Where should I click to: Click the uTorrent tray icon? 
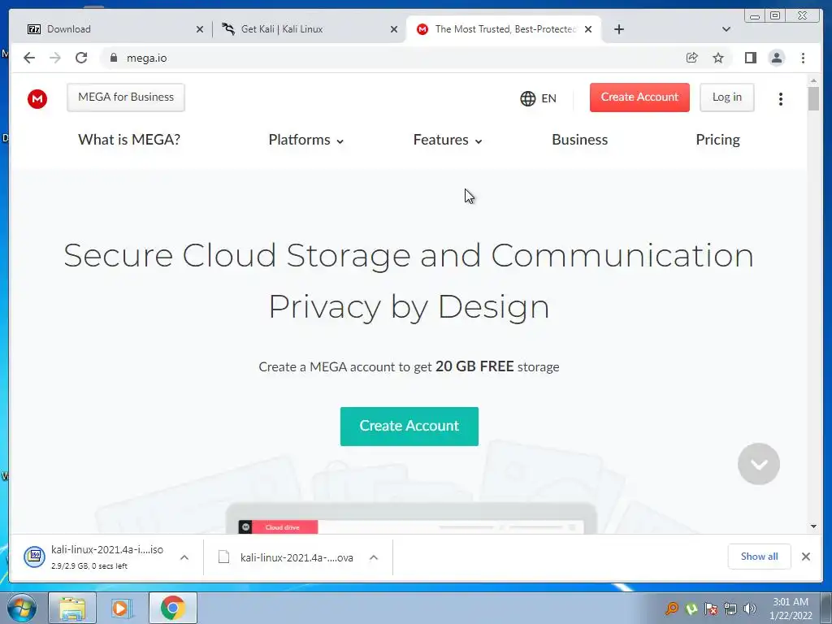click(691, 609)
